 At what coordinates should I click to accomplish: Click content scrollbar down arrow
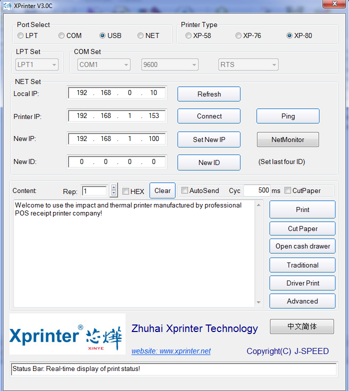(x=258, y=302)
